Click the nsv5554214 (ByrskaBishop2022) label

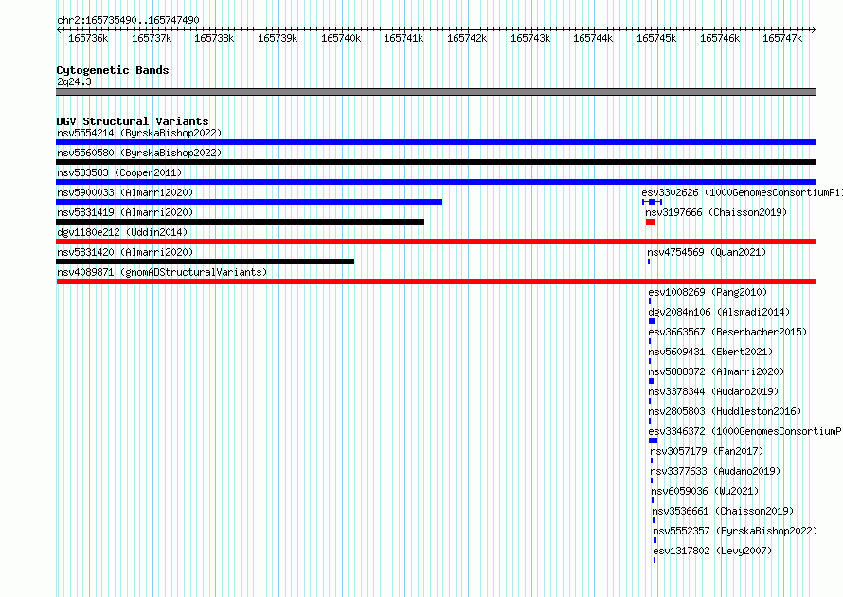139,133
